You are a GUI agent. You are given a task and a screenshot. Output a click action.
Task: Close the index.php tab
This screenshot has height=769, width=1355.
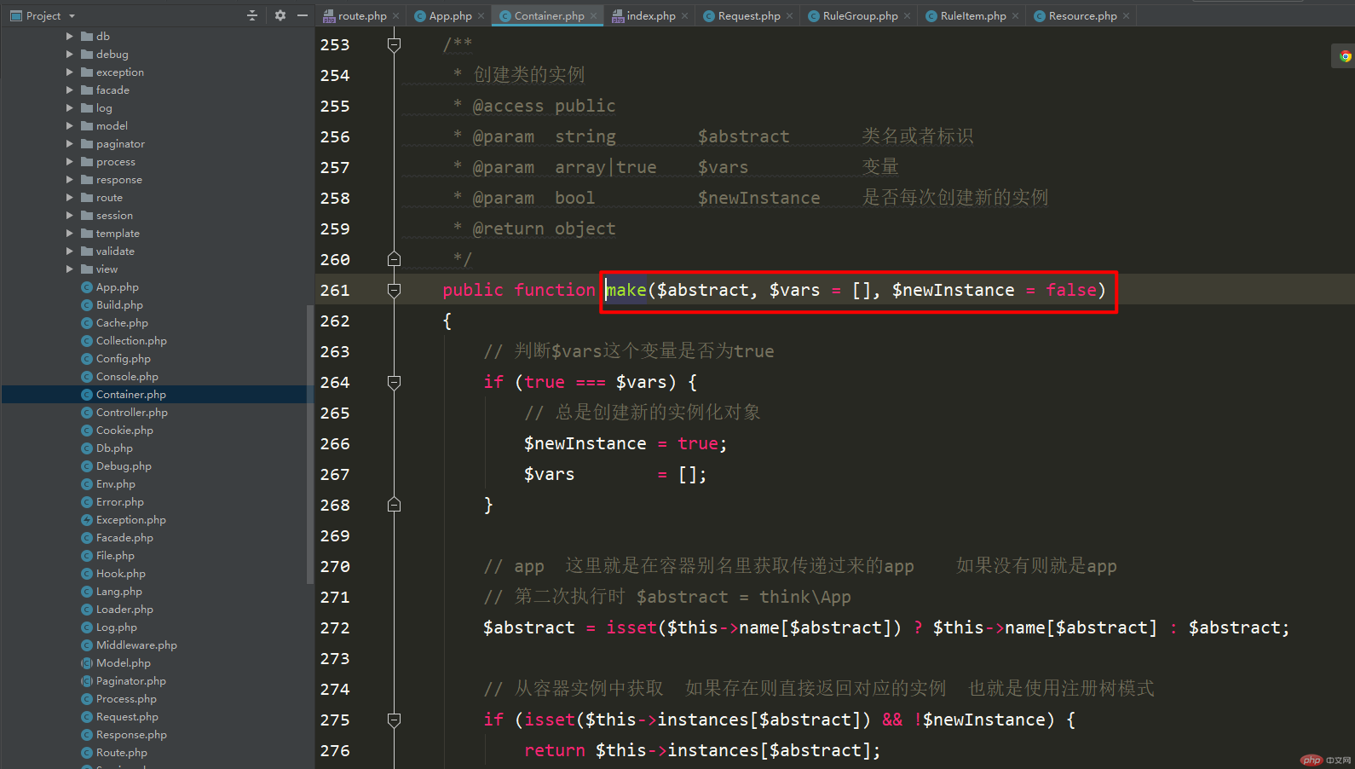coord(685,16)
